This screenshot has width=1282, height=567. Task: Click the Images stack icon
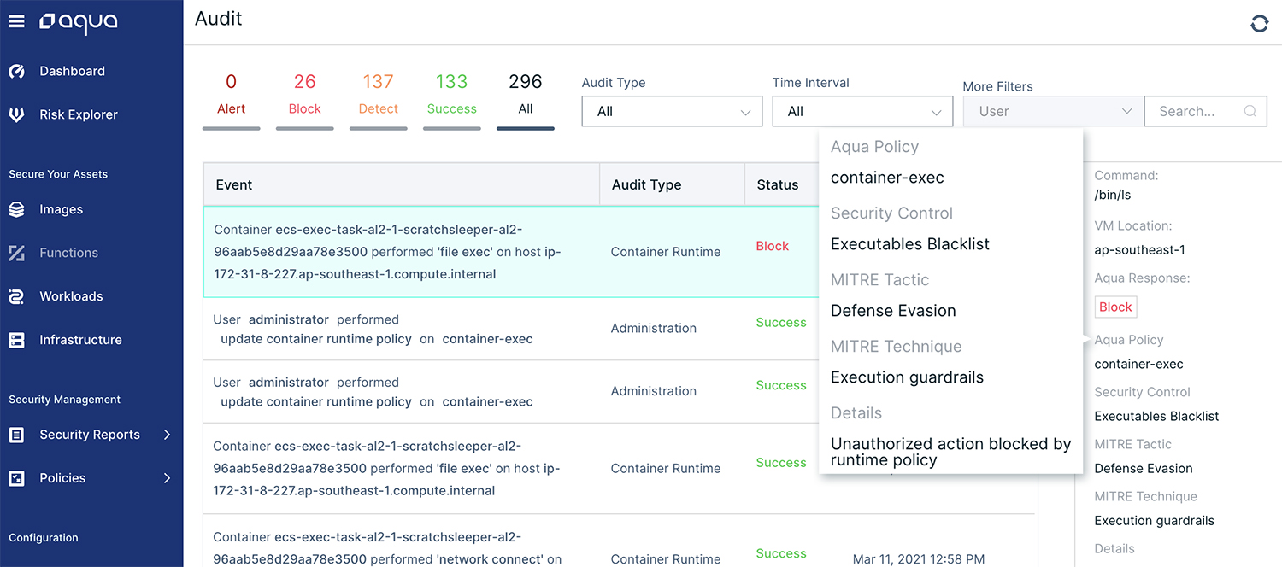tap(16, 209)
